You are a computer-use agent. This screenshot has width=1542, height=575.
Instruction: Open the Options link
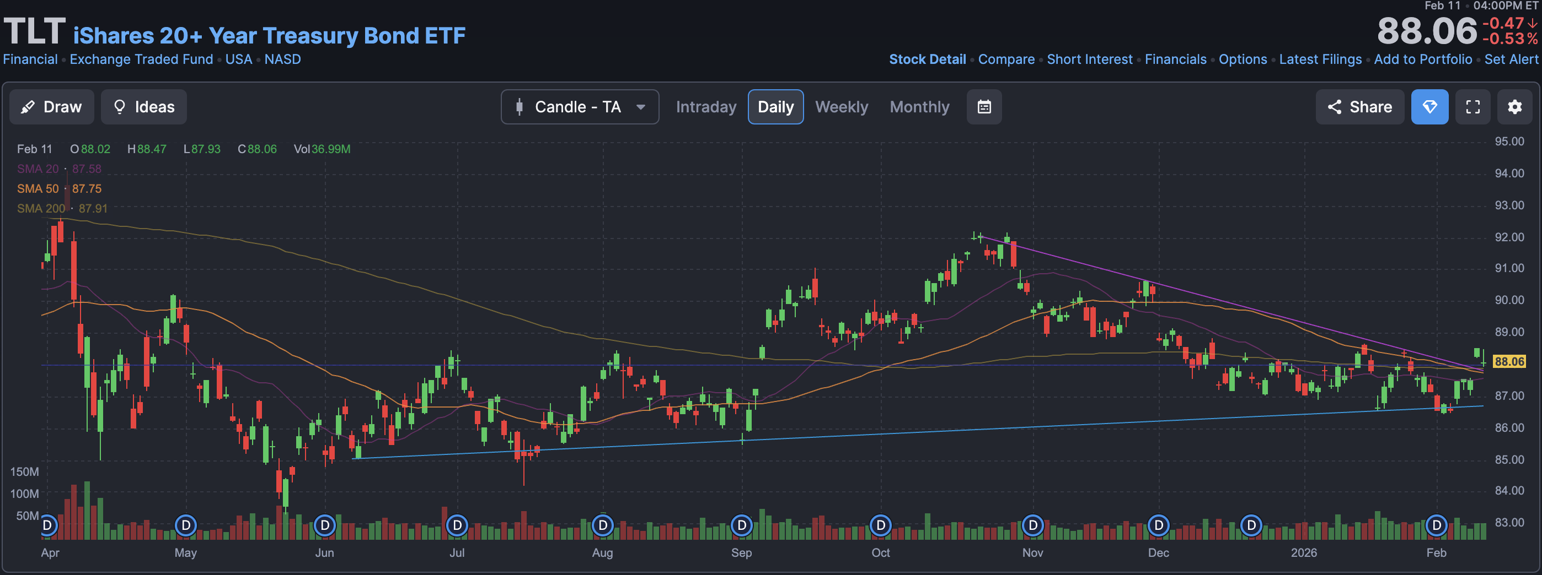coord(1243,60)
